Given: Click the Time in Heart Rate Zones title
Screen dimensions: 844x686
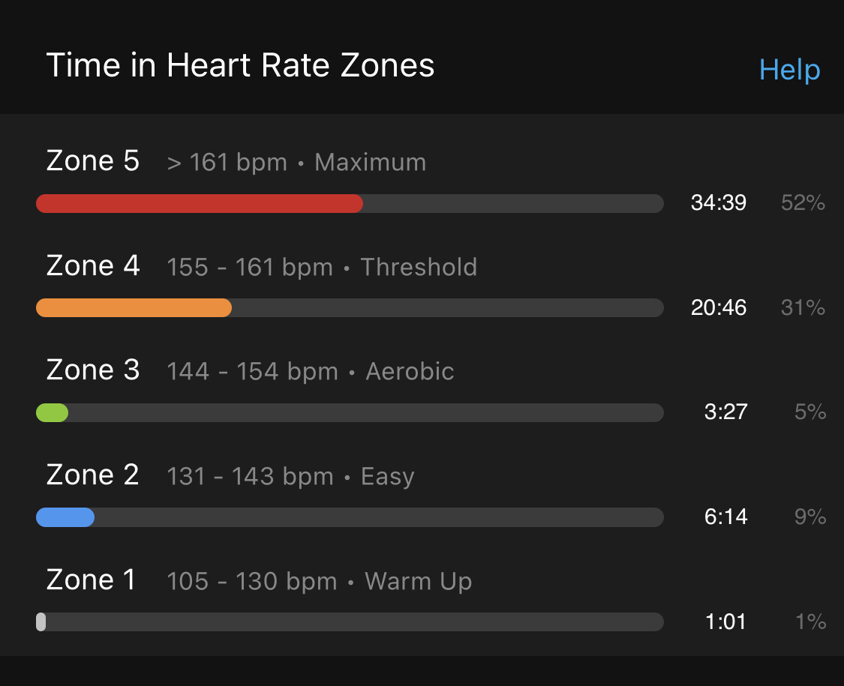Looking at the screenshot, I should point(240,65).
